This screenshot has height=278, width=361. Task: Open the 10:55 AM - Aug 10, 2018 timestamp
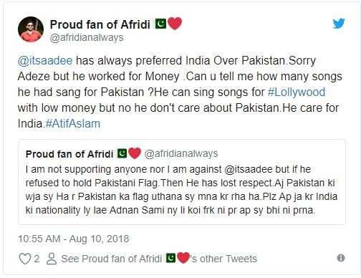pos(74,239)
